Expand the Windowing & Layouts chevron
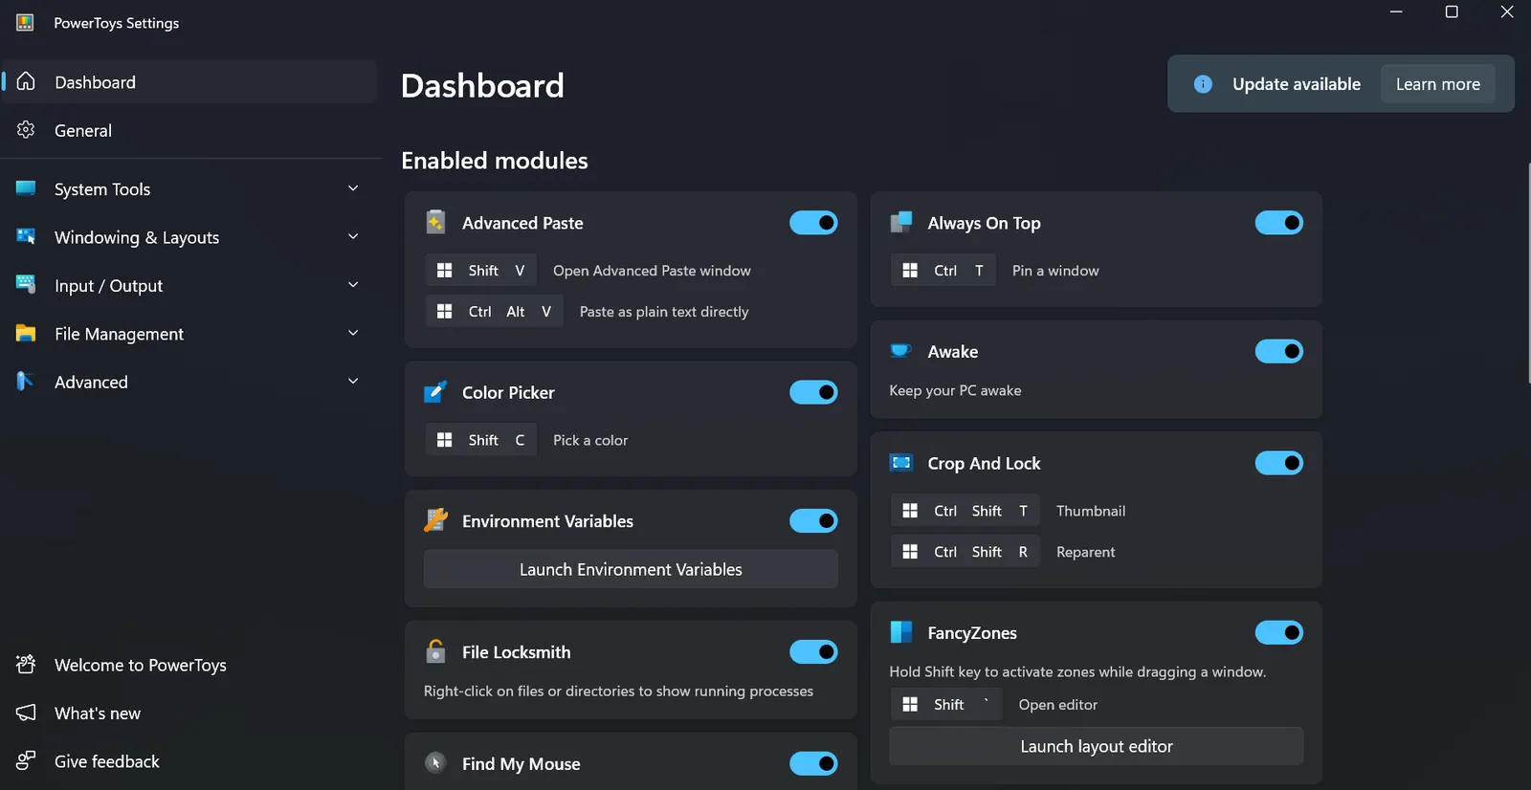The image size is (1531, 790). point(353,236)
